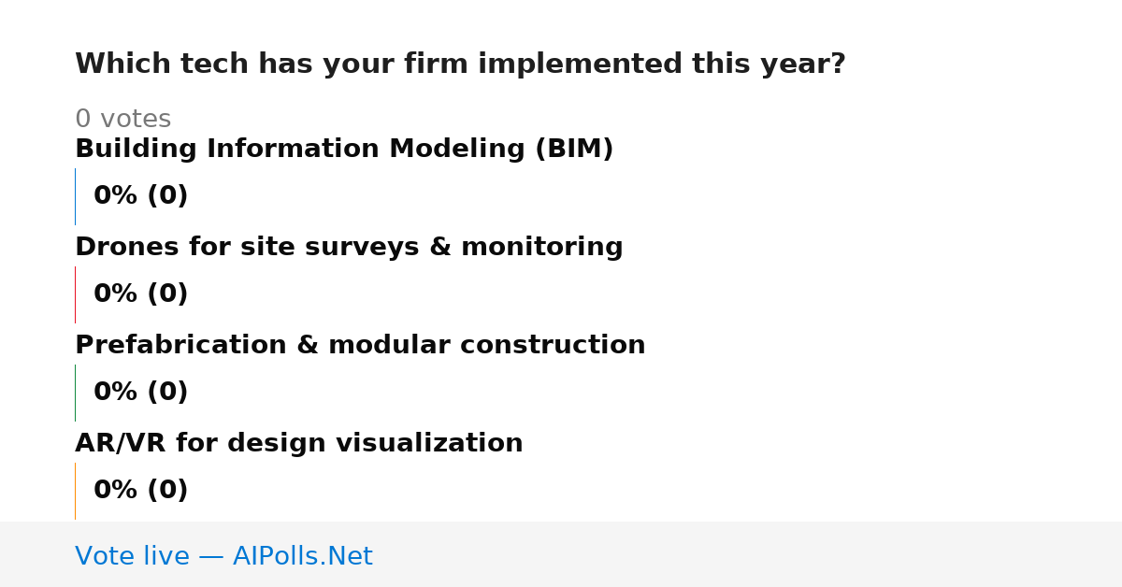1122x587 pixels.
Task: Click the word AIPolls.Net in footer
Action: 303,556
